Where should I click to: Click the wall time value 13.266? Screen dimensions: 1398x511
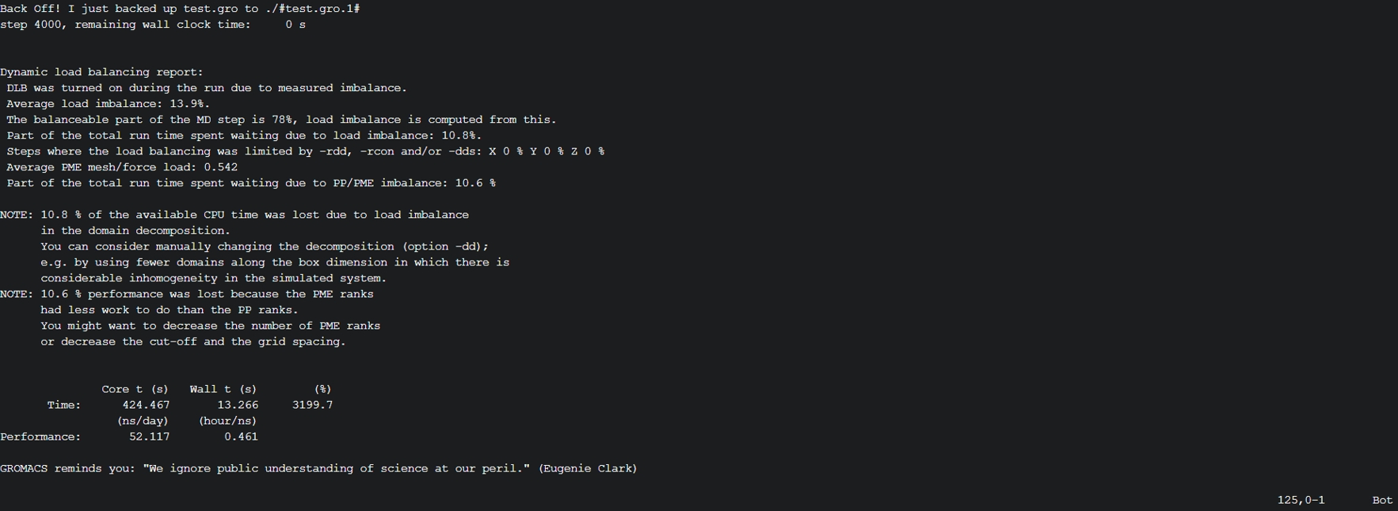[238, 405]
